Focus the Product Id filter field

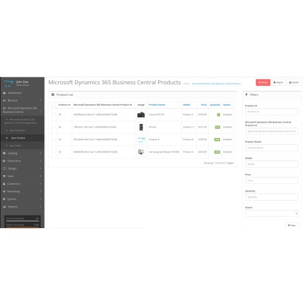(271, 112)
